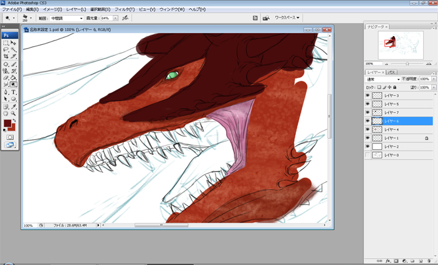Select the active Burn/Dodge tool in toolbox
This screenshot has width=438, height=265.
(x=14, y=84)
